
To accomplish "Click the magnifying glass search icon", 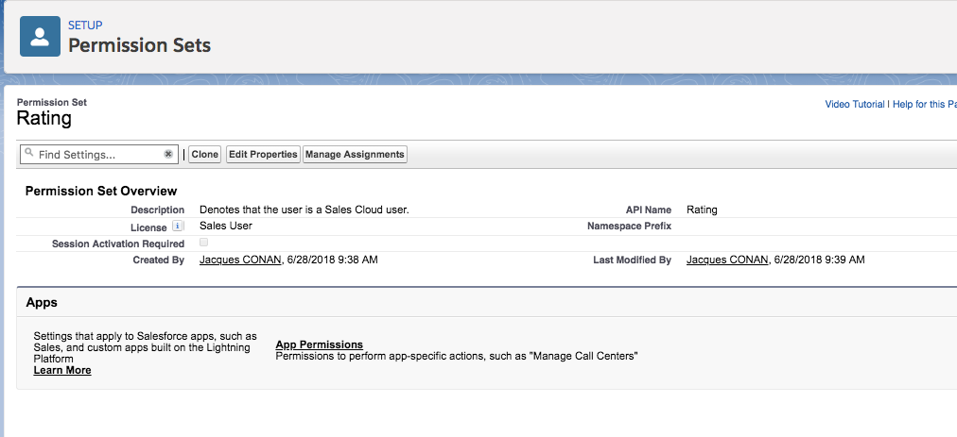I will [x=29, y=154].
